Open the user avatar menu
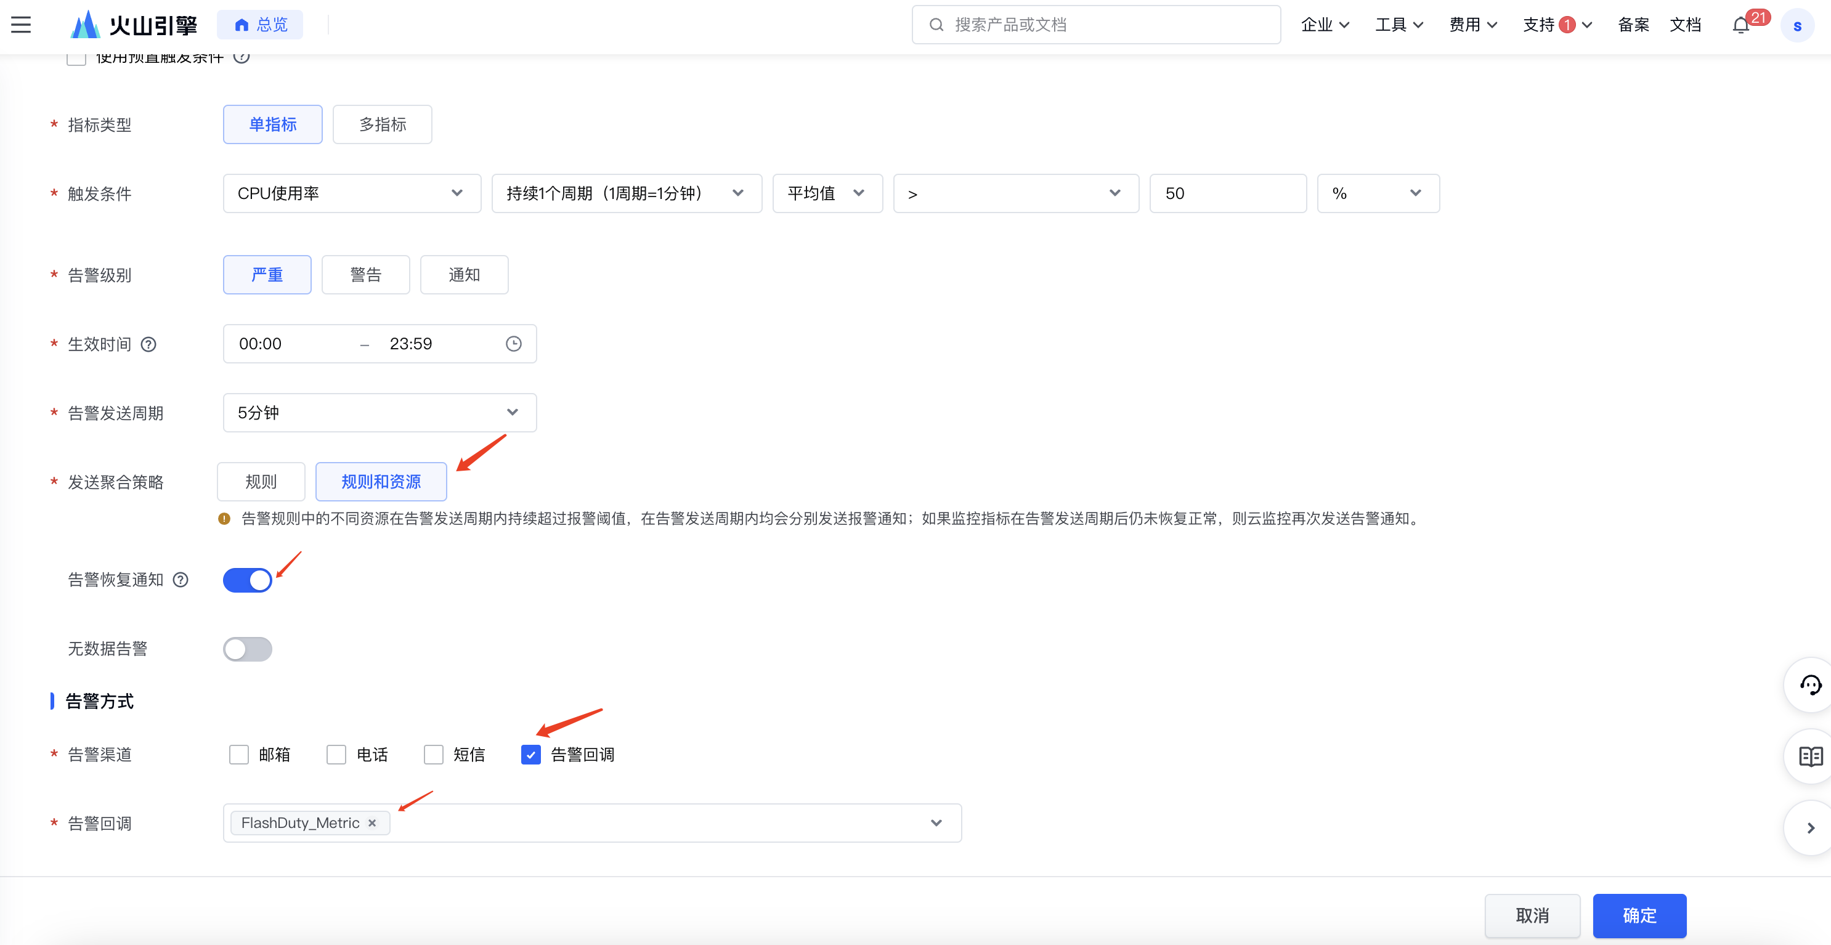The width and height of the screenshot is (1831, 945). coord(1797,26)
